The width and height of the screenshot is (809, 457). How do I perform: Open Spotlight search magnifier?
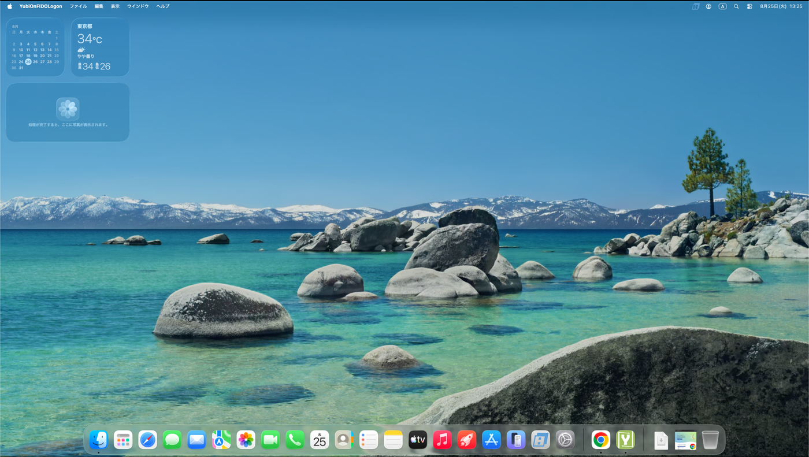pos(736,6)
